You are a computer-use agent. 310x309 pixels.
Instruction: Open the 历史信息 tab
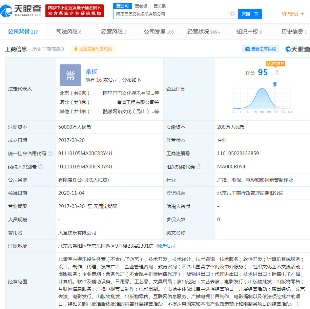click(x=294, y=32)
